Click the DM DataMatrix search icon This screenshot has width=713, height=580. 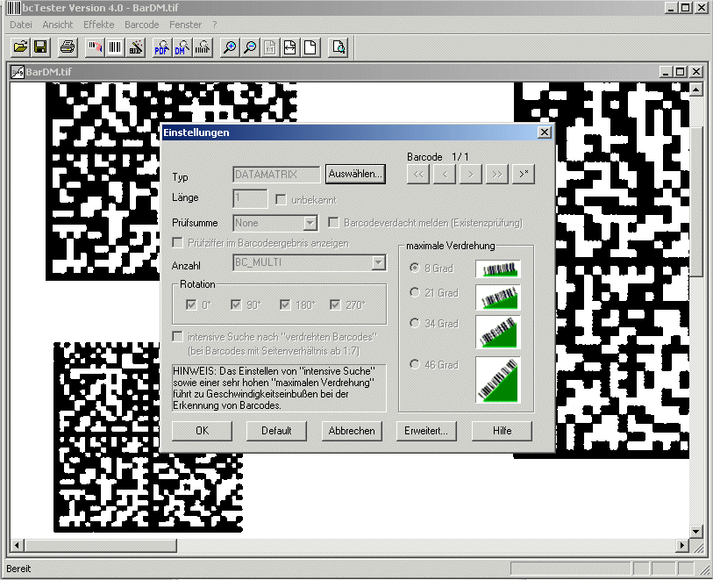(x=182, y=47)
